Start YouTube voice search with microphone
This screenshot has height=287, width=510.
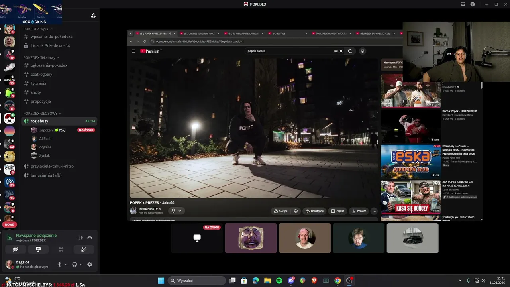tap(363, 51)
